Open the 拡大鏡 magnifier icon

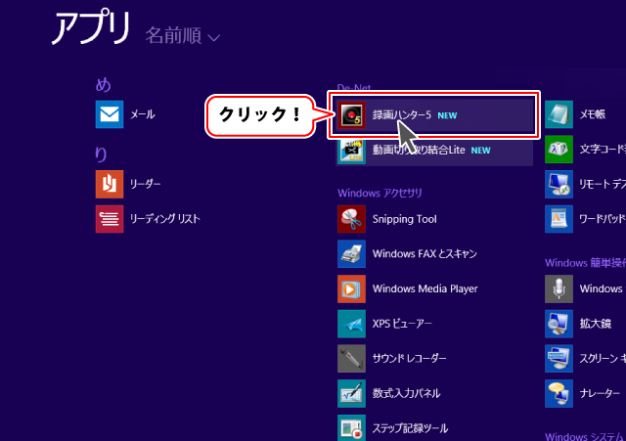(559, 324)
